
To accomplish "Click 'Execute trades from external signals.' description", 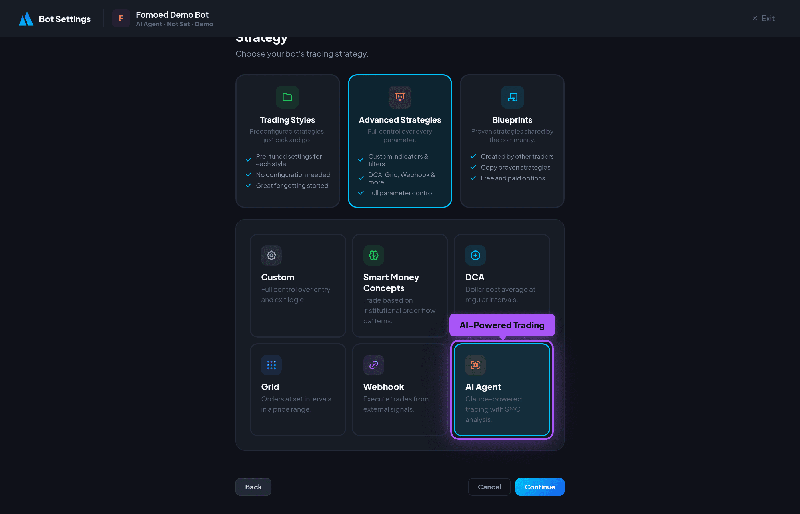I will pos(396,404).
